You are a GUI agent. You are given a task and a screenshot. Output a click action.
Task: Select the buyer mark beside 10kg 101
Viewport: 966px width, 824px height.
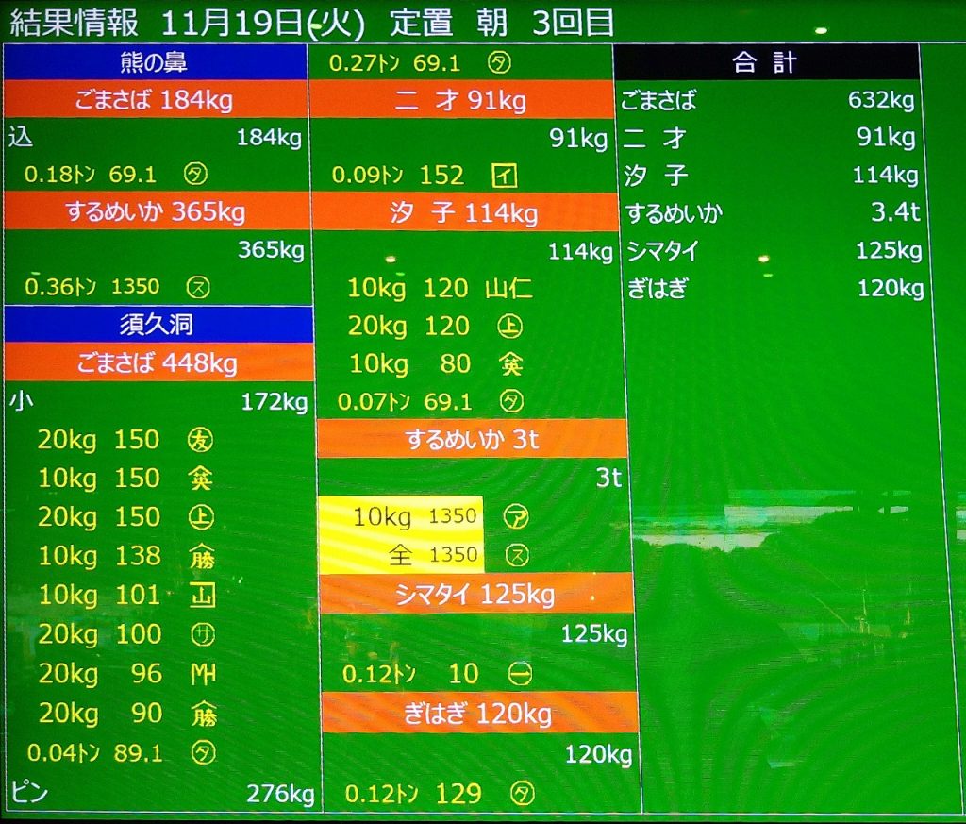coord(201,596)
